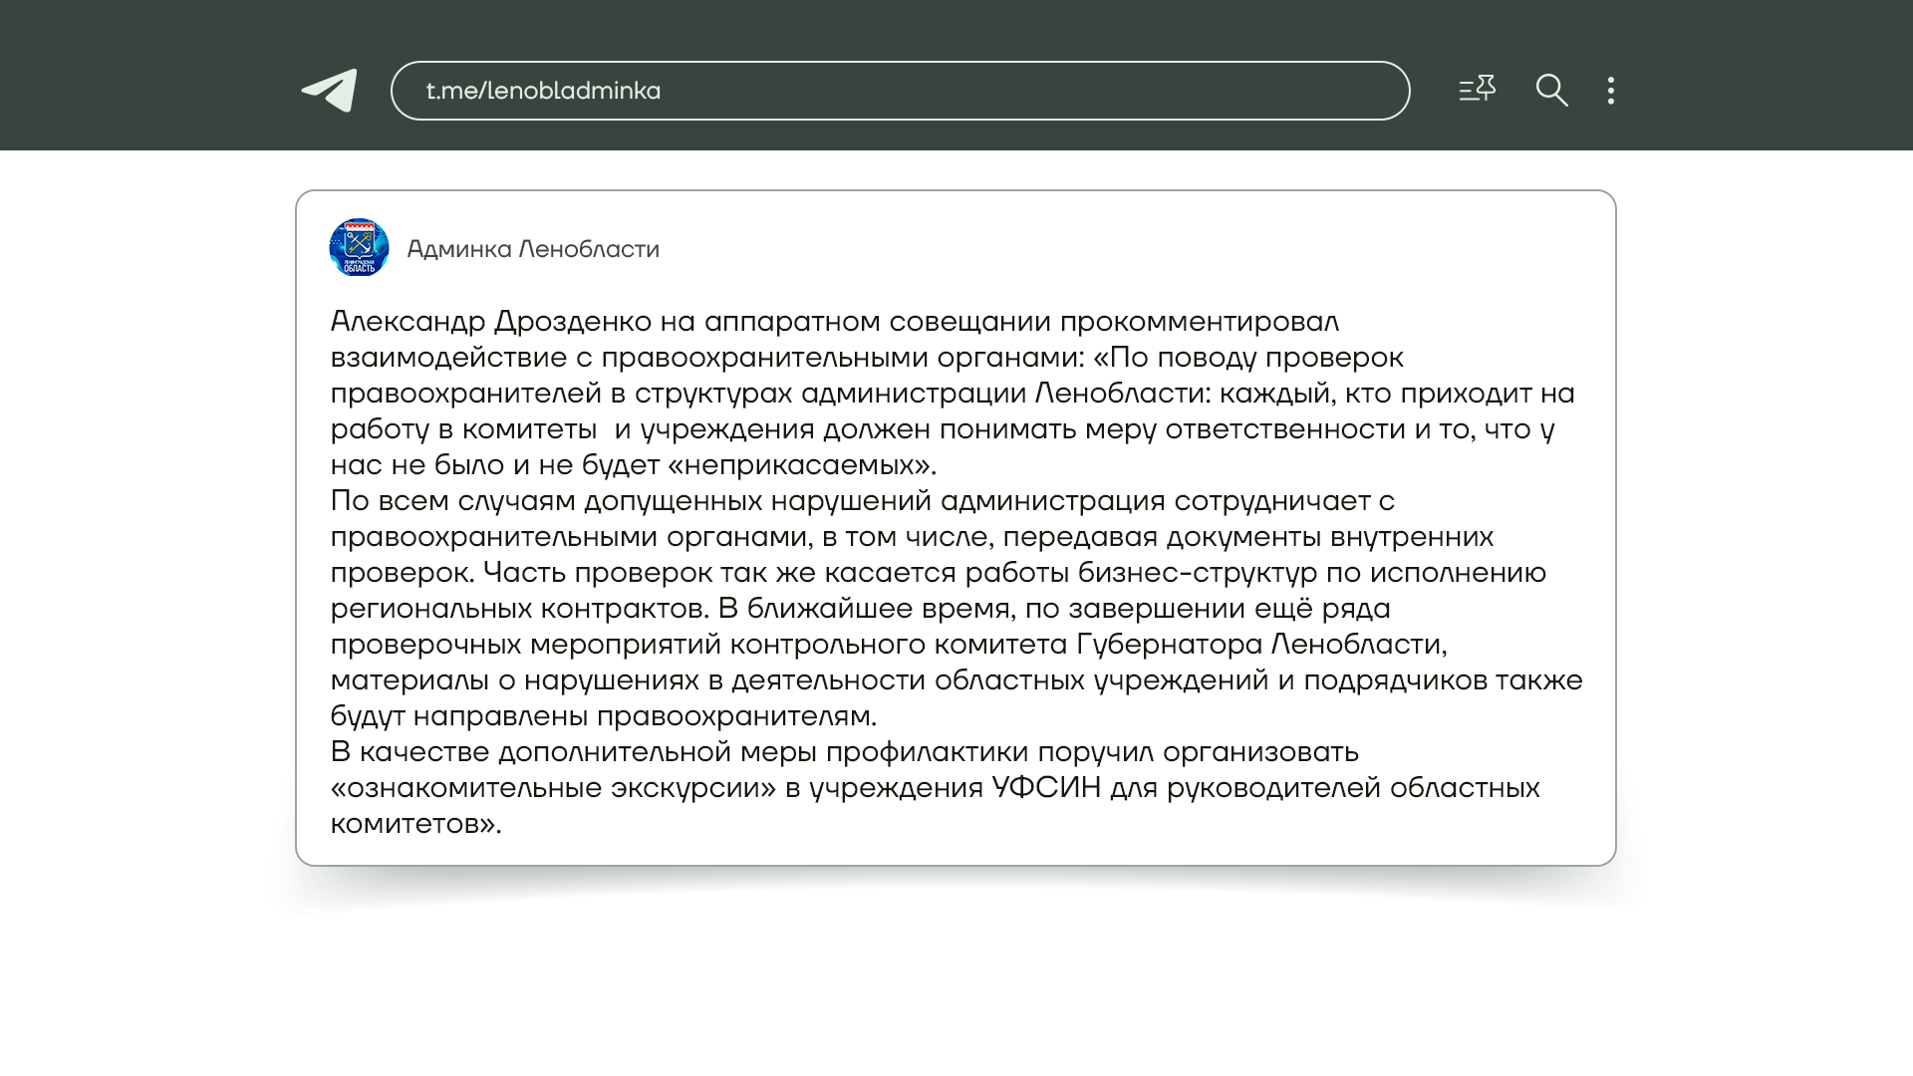Open the pinned messages list icon

pos(1477,90)
